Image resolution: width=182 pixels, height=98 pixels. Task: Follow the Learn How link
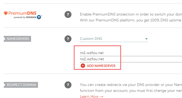tap(89, 96)
